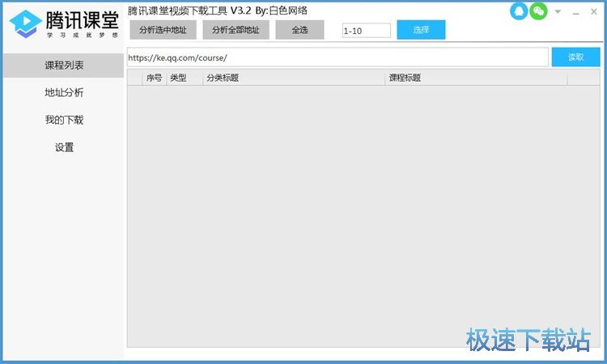Image resolution: width=607 pixels, height=364 pixels.
Task: Click the green WeChat icon
Action: click(x=538, y=11)
